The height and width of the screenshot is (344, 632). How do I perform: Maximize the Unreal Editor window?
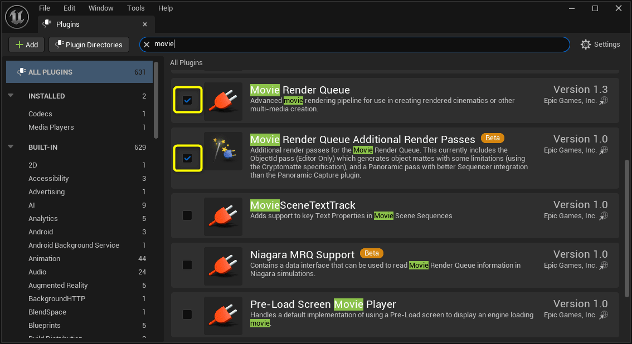coord(595,8)
